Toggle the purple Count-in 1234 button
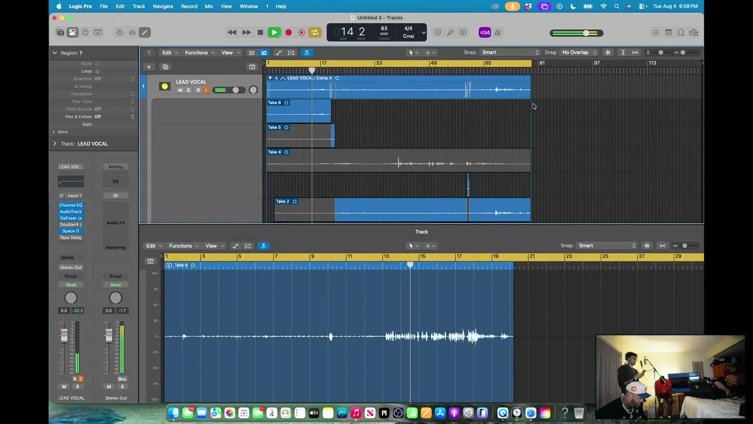The height and width of the screenshot is (424, 753). (x=485, y=32)
